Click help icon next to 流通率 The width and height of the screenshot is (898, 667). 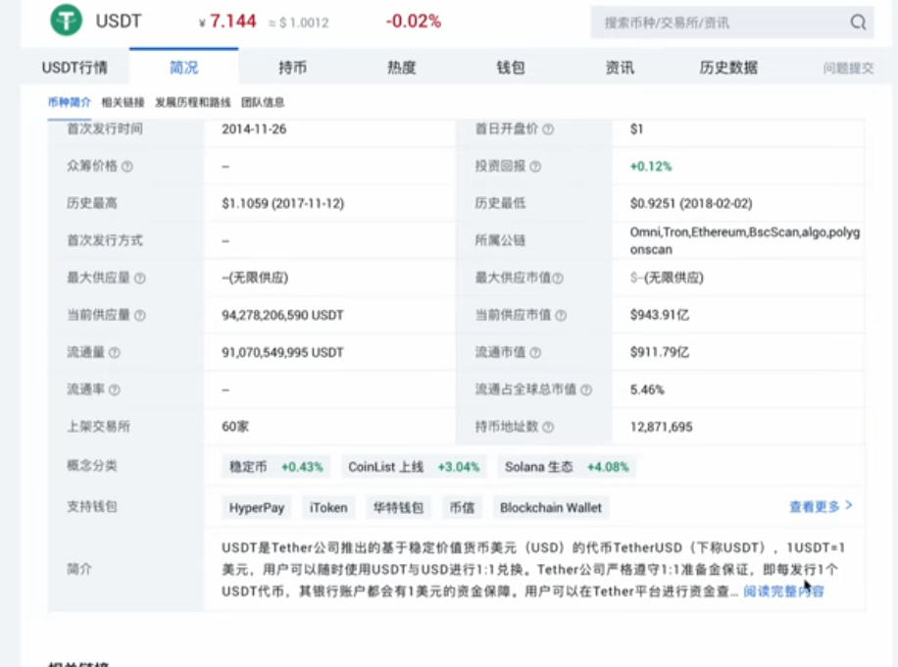pos(115,390)
